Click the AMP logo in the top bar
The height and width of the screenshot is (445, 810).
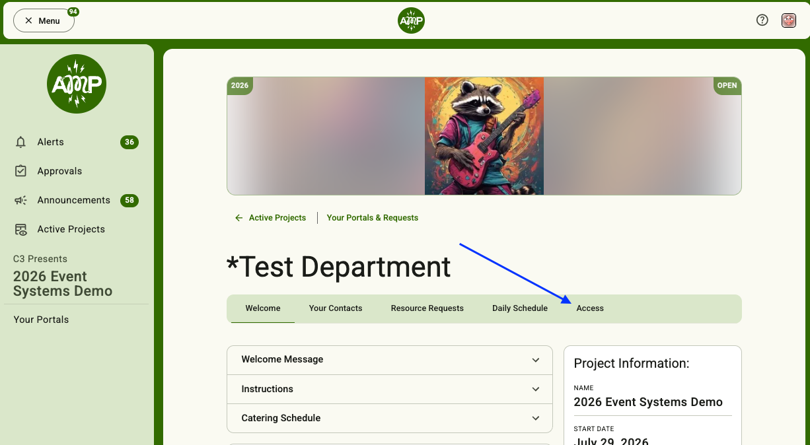click(411, 20)
